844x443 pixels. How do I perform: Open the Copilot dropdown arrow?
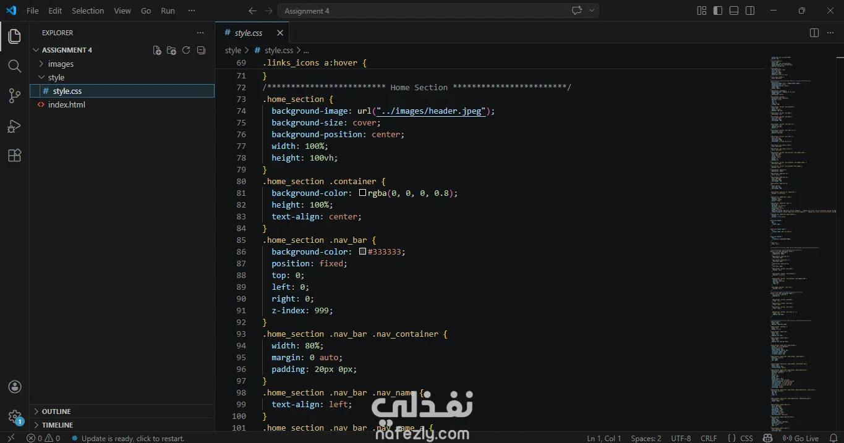coord(592,11)
